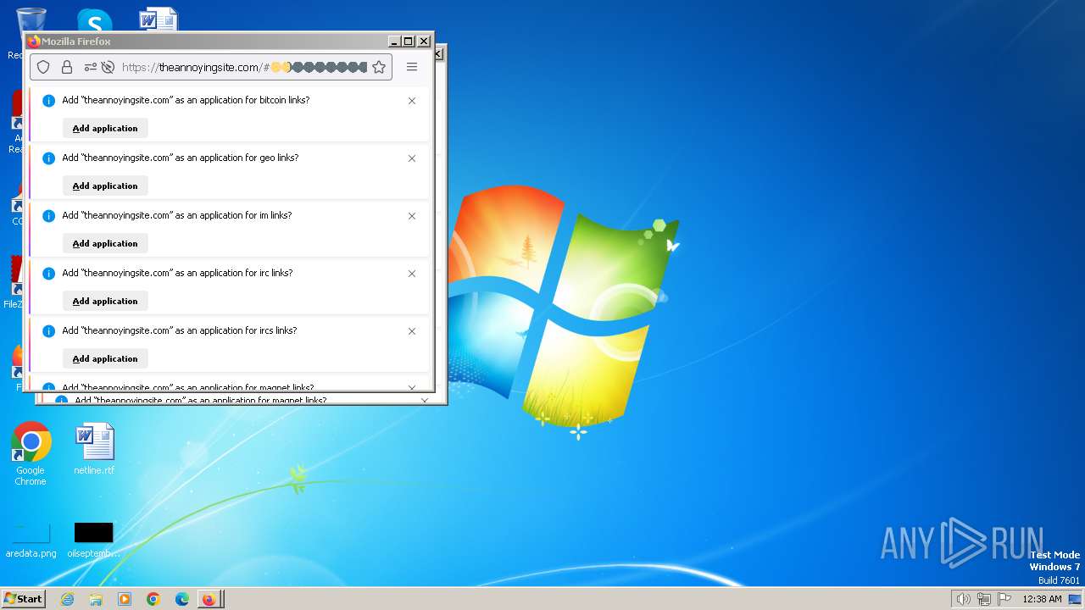Open the Firefox hamburger application menu
1085x610 pixels.
(x=412, y=67)
